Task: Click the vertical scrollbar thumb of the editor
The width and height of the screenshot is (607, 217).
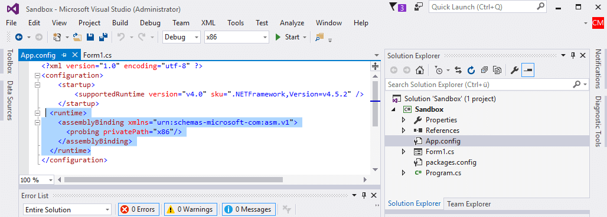Action: [x=375, y=104]
